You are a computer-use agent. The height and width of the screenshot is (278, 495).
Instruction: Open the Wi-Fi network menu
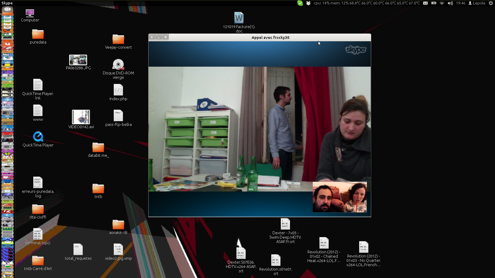point(442,3)
